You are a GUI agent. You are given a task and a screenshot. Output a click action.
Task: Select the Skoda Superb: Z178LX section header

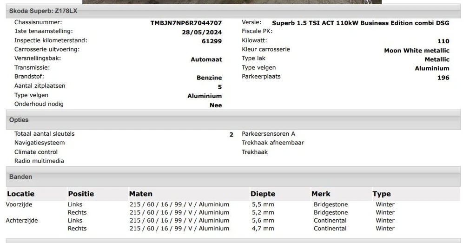(233, 11)
